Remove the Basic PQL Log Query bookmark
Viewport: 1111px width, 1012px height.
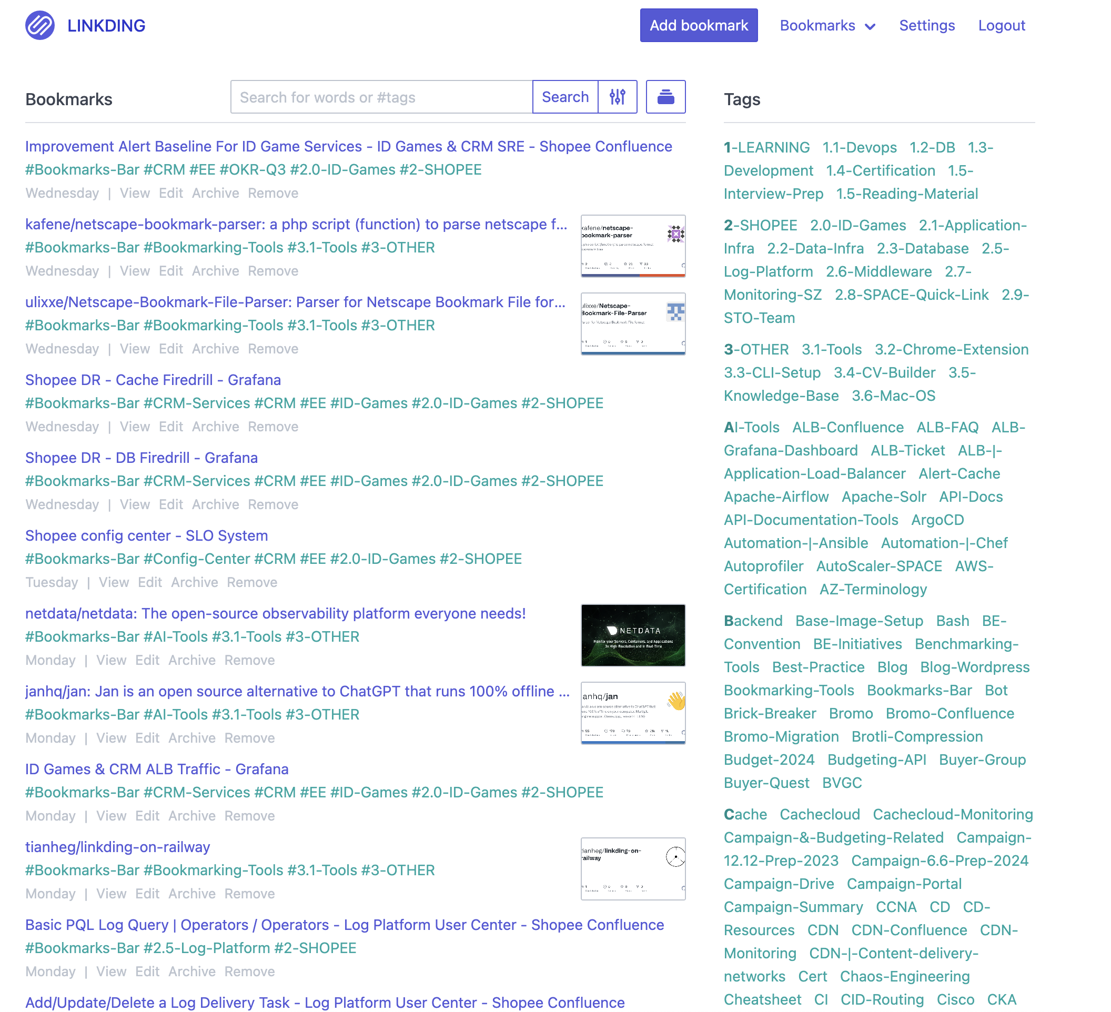[x=250, y=972]
